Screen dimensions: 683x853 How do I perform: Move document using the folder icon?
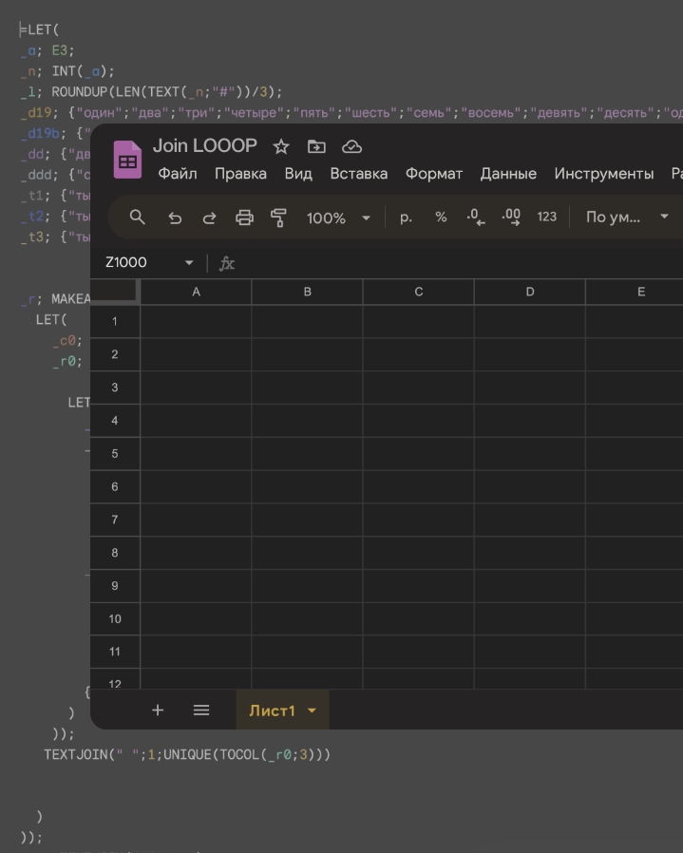click(x=316, y=147)
